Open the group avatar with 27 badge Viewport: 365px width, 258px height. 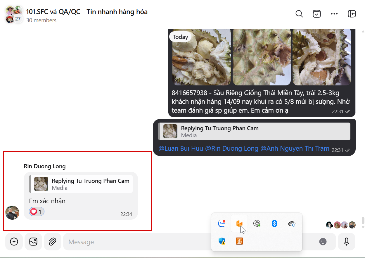click(13, 15)
